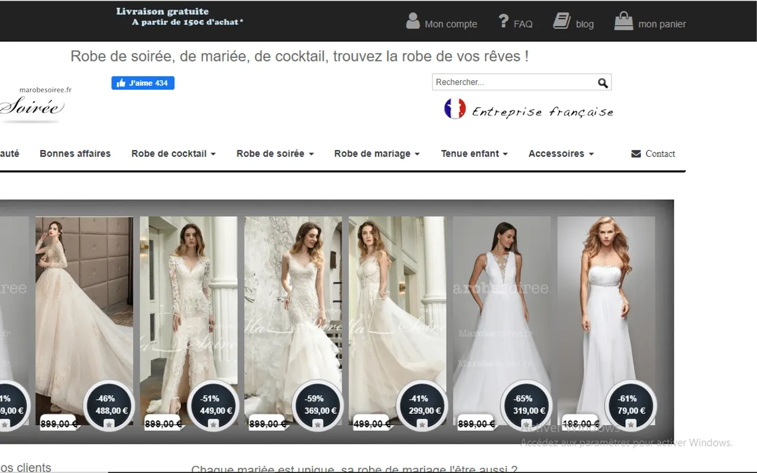The height and width of the screenshot is (473, 757).
Task: Click the -41% 299,00 € discount badge
Action: (x=422, y=405)
